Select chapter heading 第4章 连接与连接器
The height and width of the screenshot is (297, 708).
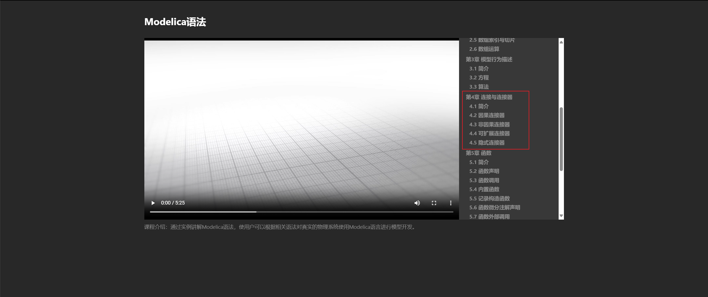pyautogui.click(x=489, y=97)
